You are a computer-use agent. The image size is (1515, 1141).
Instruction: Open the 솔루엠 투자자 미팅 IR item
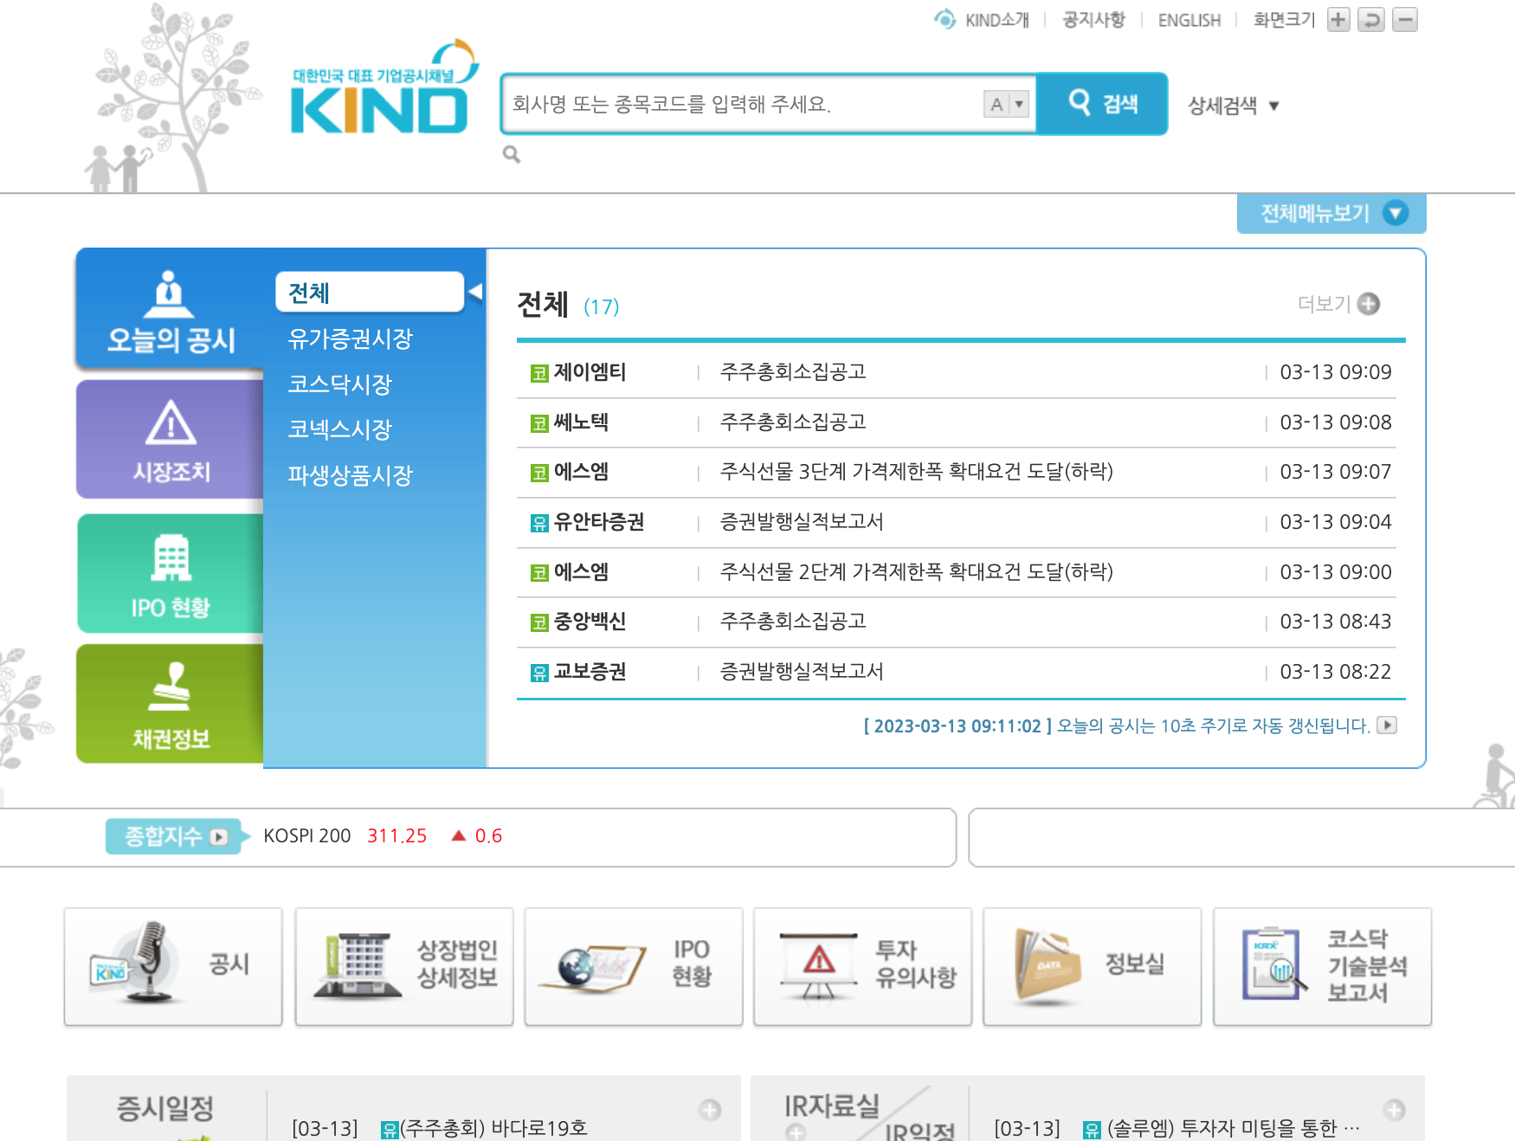(1234, 1128)
